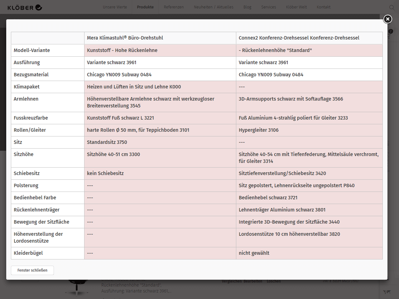Close the comparison popup with the round X icon
Viewport: 399px width, 299px height.
coord(387,19)
